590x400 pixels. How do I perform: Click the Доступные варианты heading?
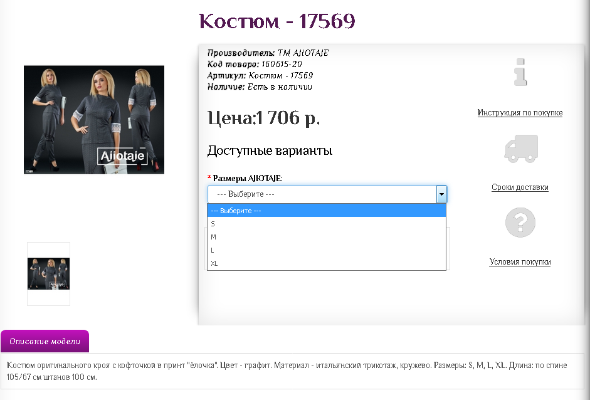point(270,150)
